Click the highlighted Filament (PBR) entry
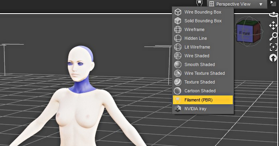The width and height of the screenshot is (279, 146). pos(202,100)
